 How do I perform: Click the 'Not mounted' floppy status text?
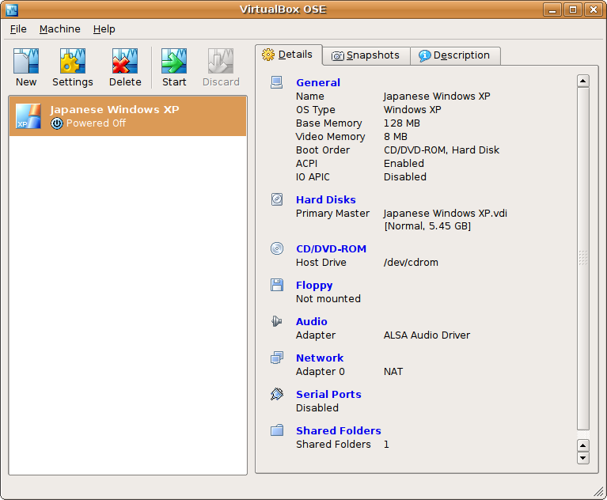click(x=328, y=299)
